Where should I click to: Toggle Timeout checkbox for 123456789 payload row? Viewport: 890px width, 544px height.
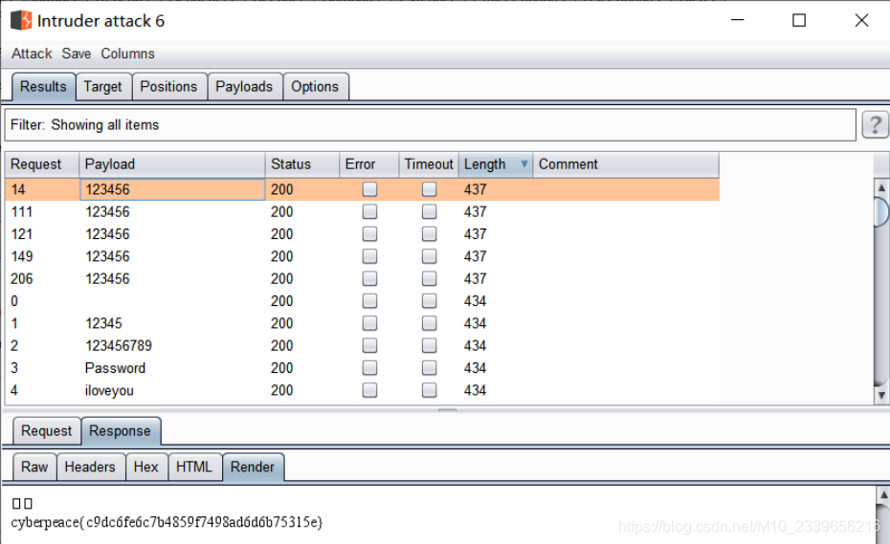(x=429, y=345)
